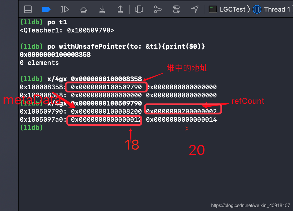Viewport: 293px width, 211px height.
Task: Click the empty (lldb) prompt line
Action: click(31, 128)
